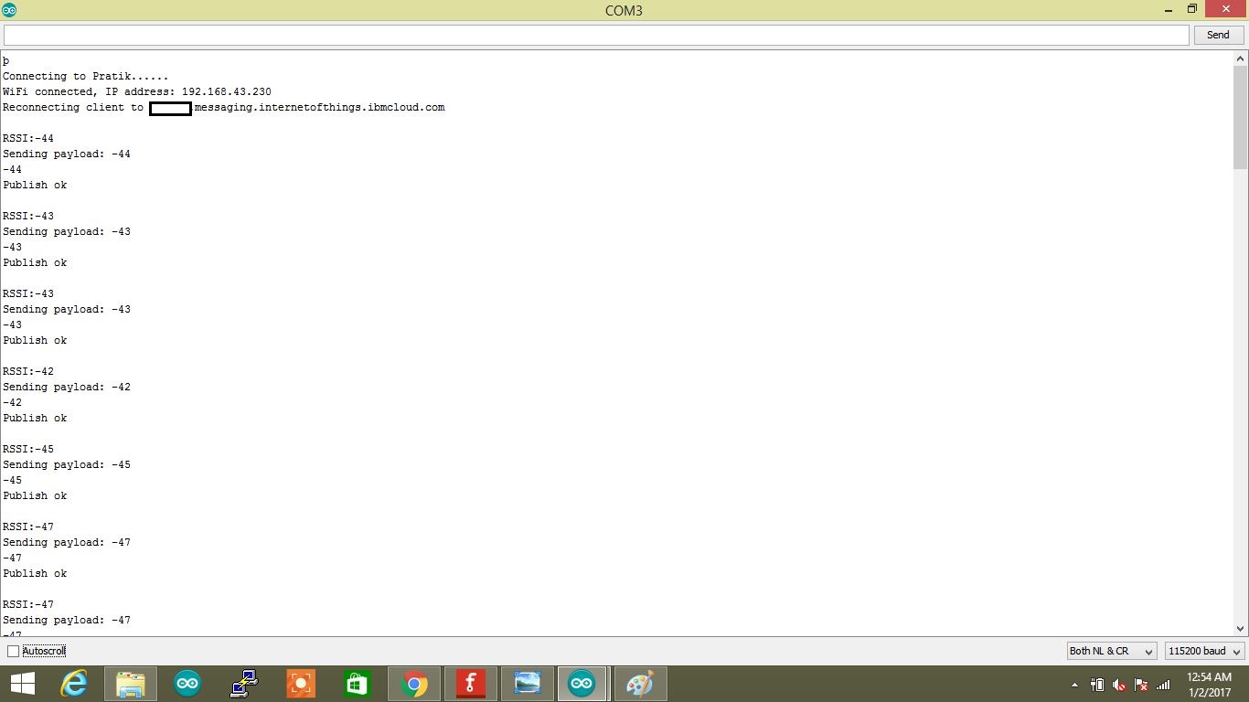
Task: Open the Both NL & CR line ending dropdown
Action: click(1111, 651)
